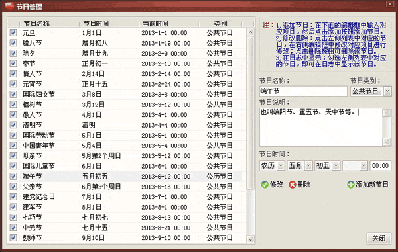Select the 父亲节 row in the list
398x252 pixels.
(x=127, y=187)
